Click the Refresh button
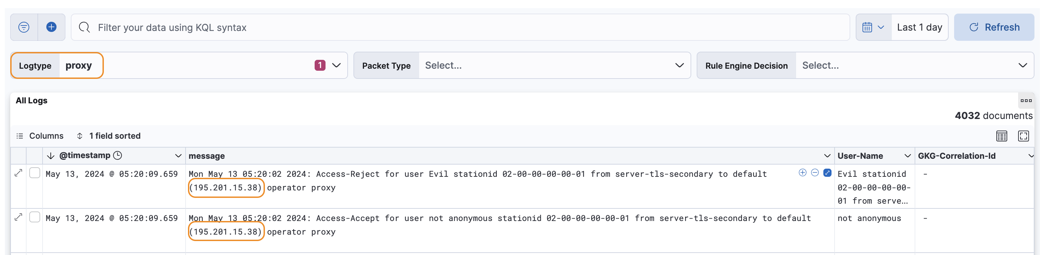The height and width of the screenshot is (255, 1044). (994, 27)
